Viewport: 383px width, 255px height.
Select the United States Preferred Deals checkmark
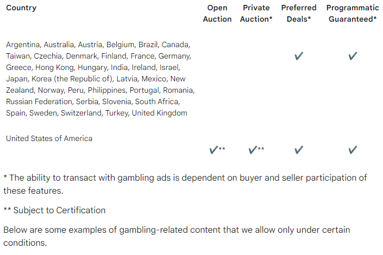(x=298, y=150)
